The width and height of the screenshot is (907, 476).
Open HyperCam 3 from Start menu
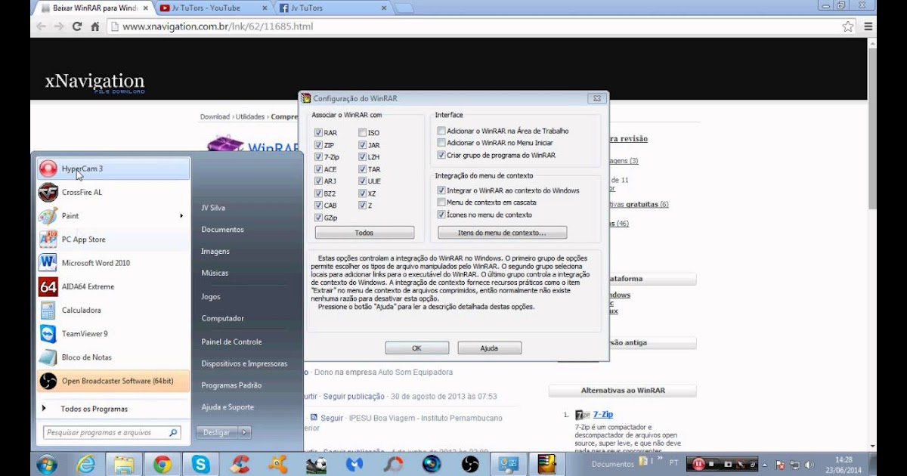(113, 168)
